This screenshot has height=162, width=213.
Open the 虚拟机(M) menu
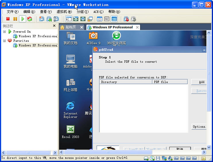[x=64, y=12]
